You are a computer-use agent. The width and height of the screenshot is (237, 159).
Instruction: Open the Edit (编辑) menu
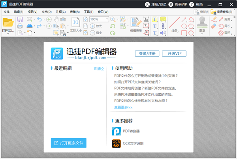(19, 12)
